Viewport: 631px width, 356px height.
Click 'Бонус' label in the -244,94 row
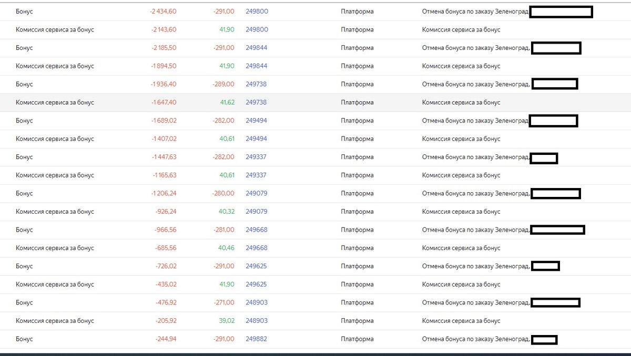[x=24, y=339]
